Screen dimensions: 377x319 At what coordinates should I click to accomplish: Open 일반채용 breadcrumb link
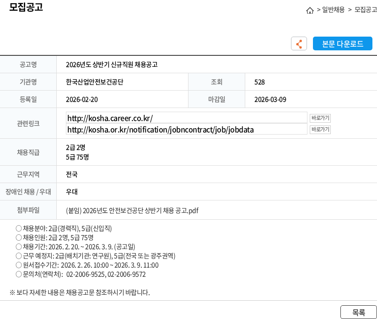tap(333, 10)
